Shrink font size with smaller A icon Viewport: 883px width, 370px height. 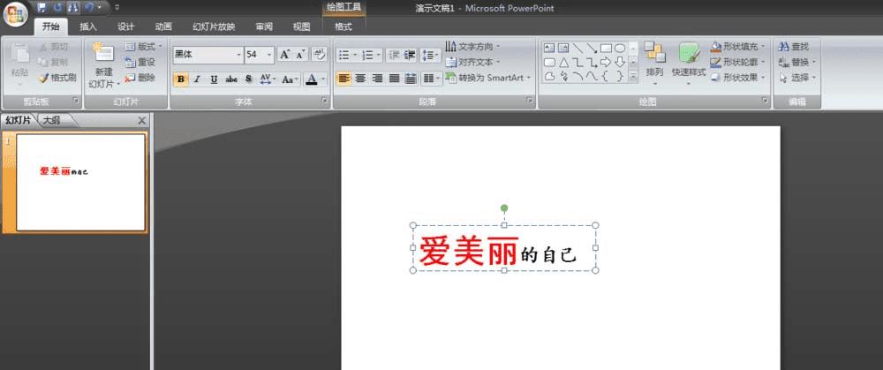coord(301,55)
